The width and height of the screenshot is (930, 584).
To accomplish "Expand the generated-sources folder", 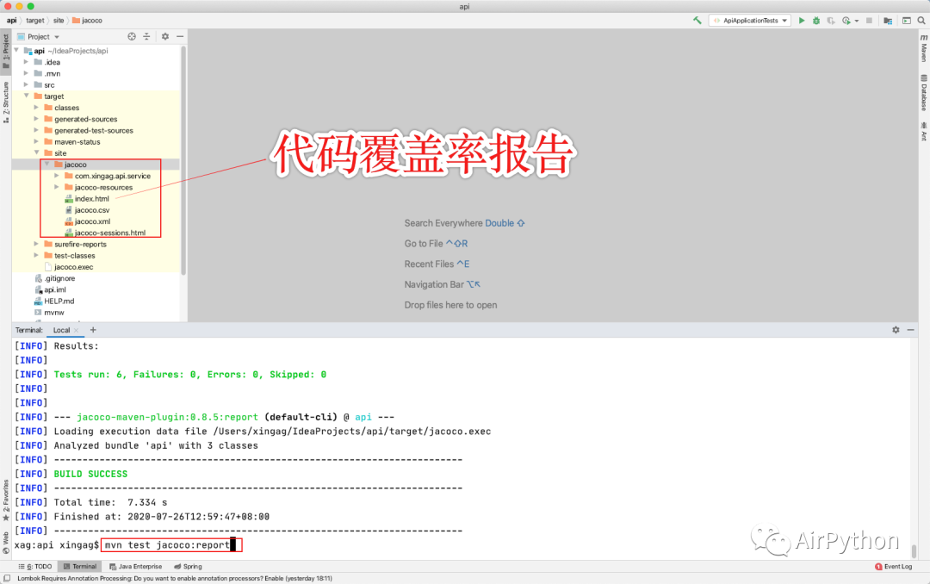I will [36, 119].
